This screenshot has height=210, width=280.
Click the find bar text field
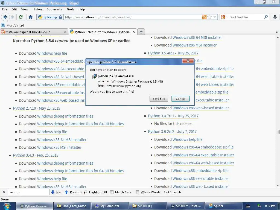tap(28, 192)
